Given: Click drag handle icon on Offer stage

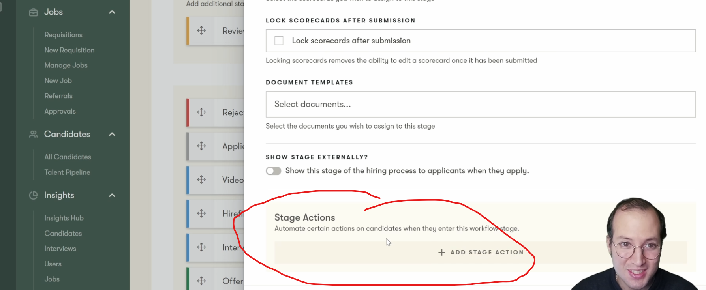Looking at the screenshot, I should pos(201,281).
